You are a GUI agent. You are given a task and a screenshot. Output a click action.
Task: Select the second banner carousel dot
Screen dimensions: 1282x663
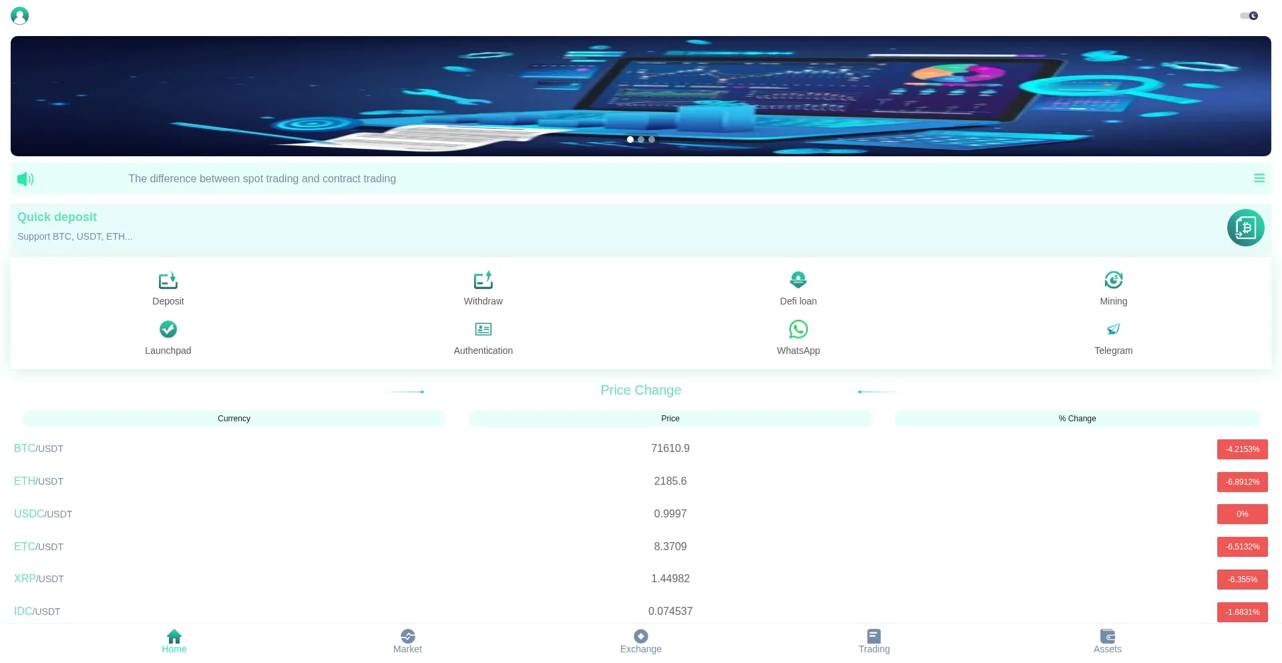click(x=641, y=140)
